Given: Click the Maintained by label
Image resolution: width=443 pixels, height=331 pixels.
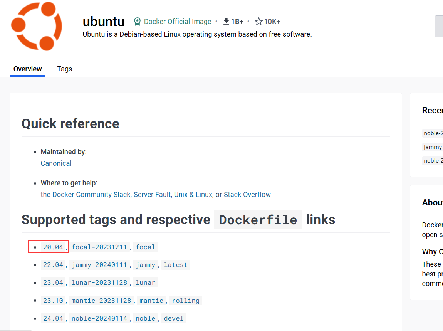Looking at the screenshot, I should click(x=64, y=152).
